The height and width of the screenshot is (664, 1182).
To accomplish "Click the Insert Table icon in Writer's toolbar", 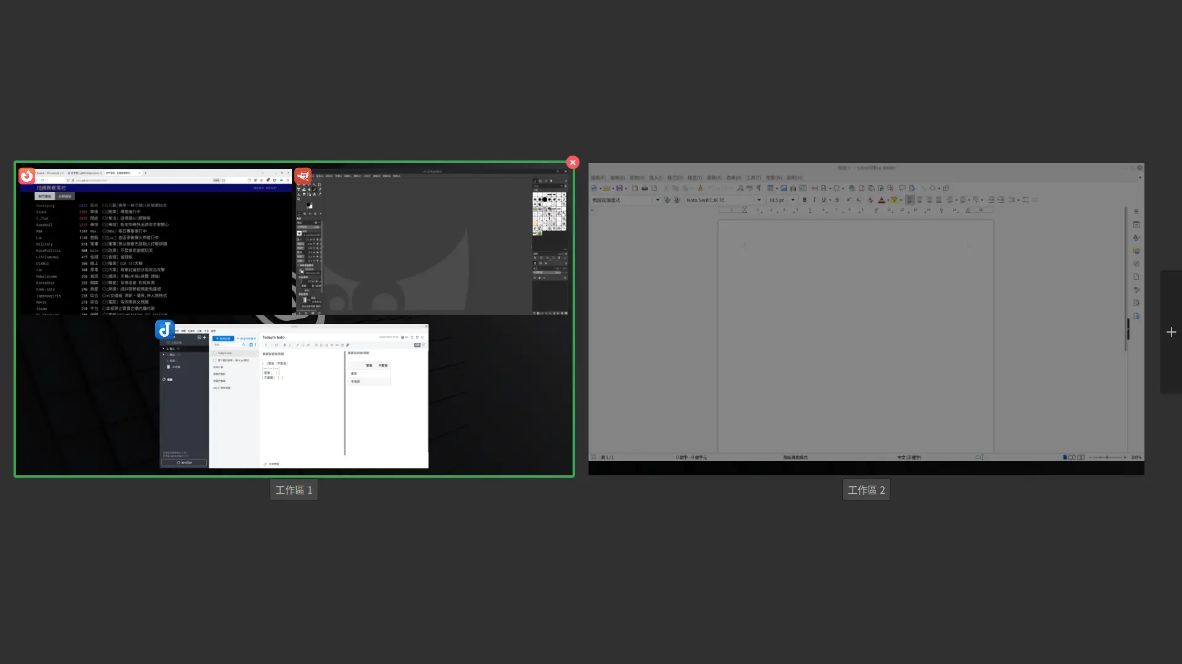I will tap(771, 189).
